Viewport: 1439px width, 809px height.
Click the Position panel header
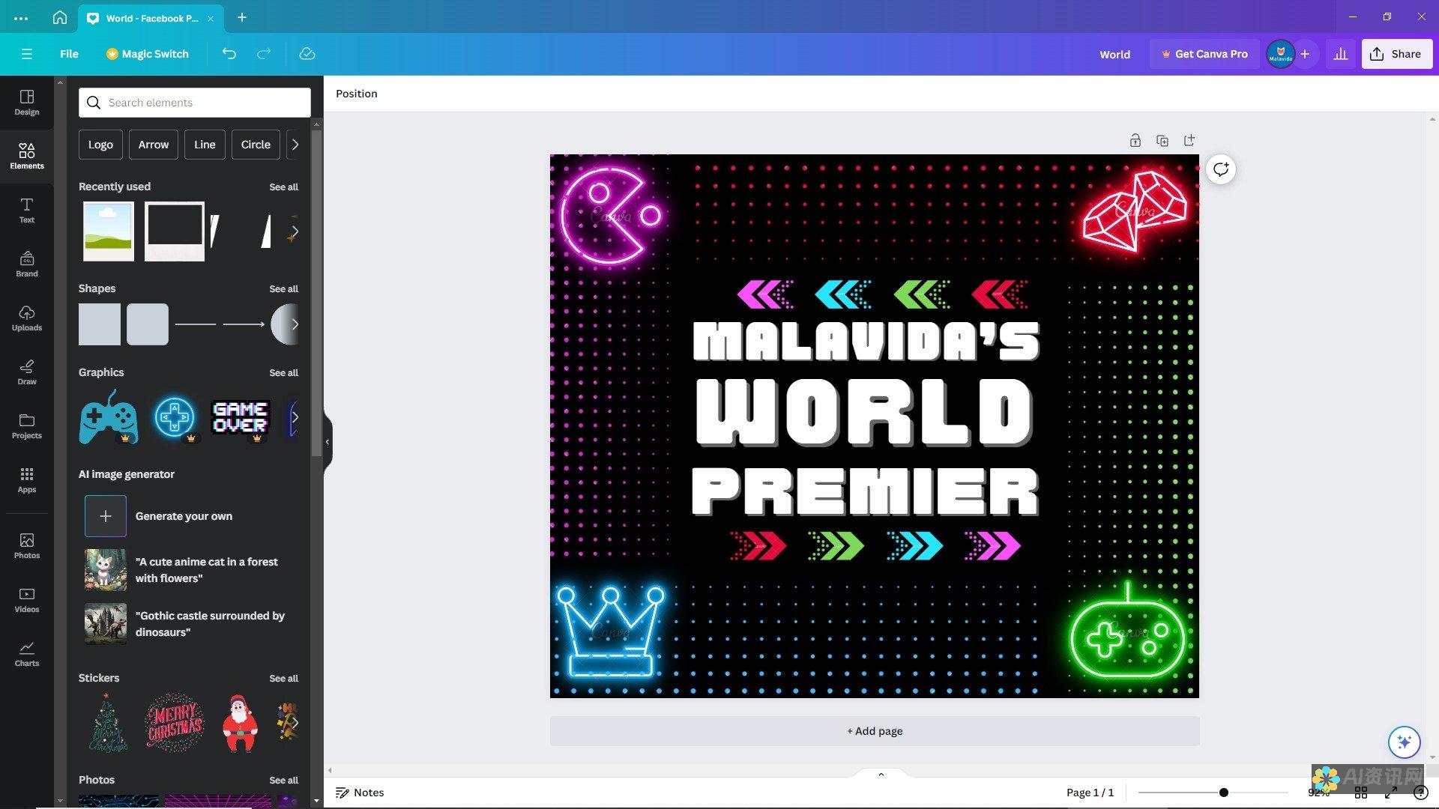(356, 93)
